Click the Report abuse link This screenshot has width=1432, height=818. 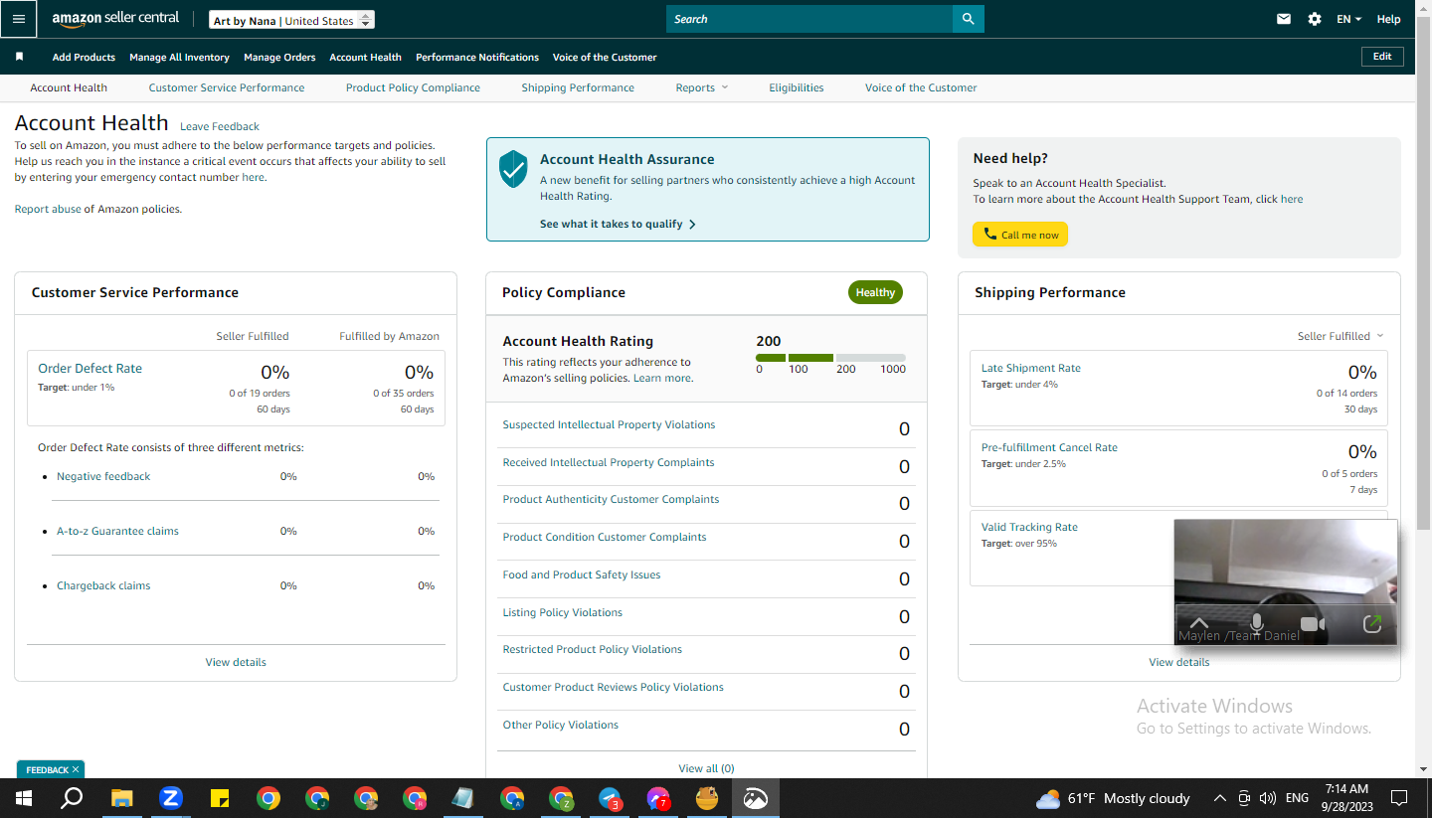coord(48,209)
